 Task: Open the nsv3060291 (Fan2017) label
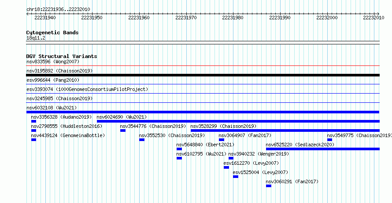pos(292,181)
